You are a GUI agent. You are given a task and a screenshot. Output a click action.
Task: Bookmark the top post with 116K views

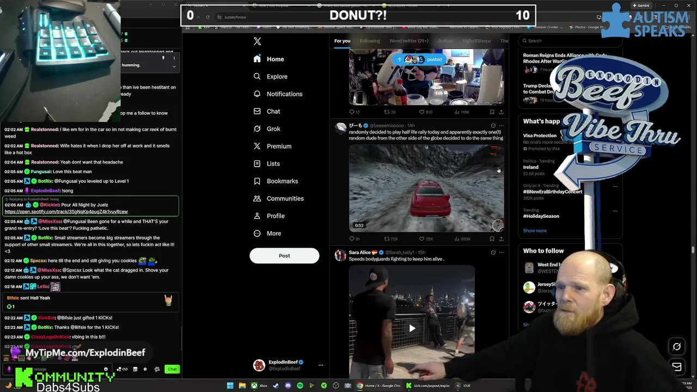pyautogui.click(x=492, y=112)
